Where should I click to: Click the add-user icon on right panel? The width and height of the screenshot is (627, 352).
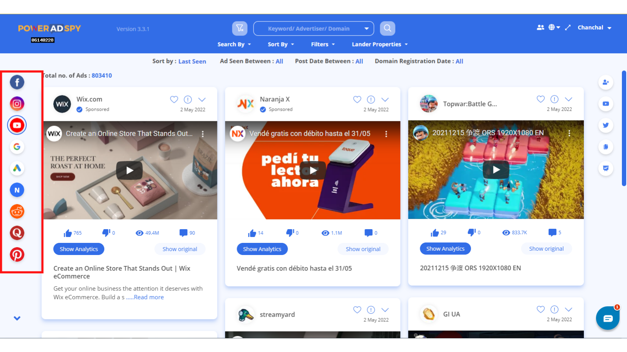[x=606, y=82]
